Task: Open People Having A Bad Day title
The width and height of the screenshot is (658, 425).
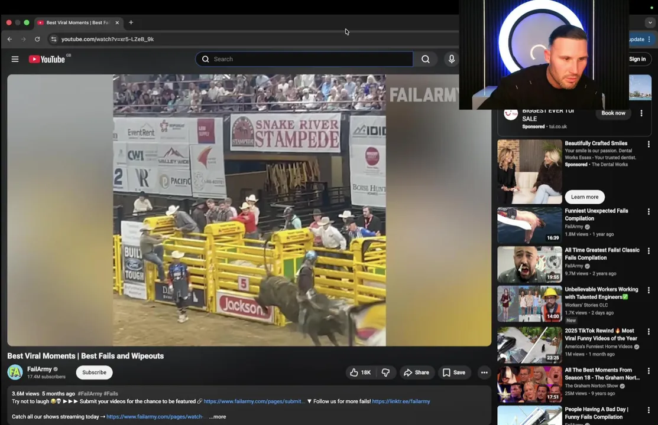Action: coord(597,413)
